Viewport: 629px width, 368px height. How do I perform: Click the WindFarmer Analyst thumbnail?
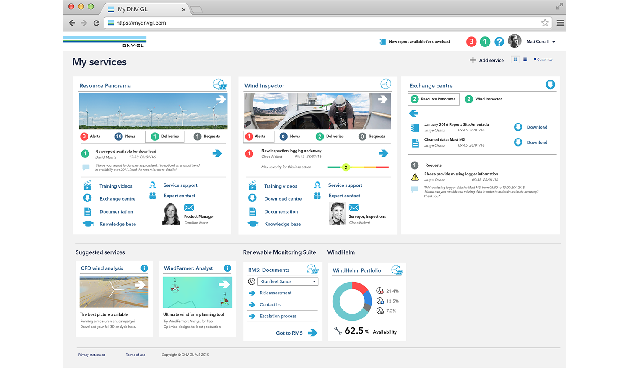click(x=197, y=292)
